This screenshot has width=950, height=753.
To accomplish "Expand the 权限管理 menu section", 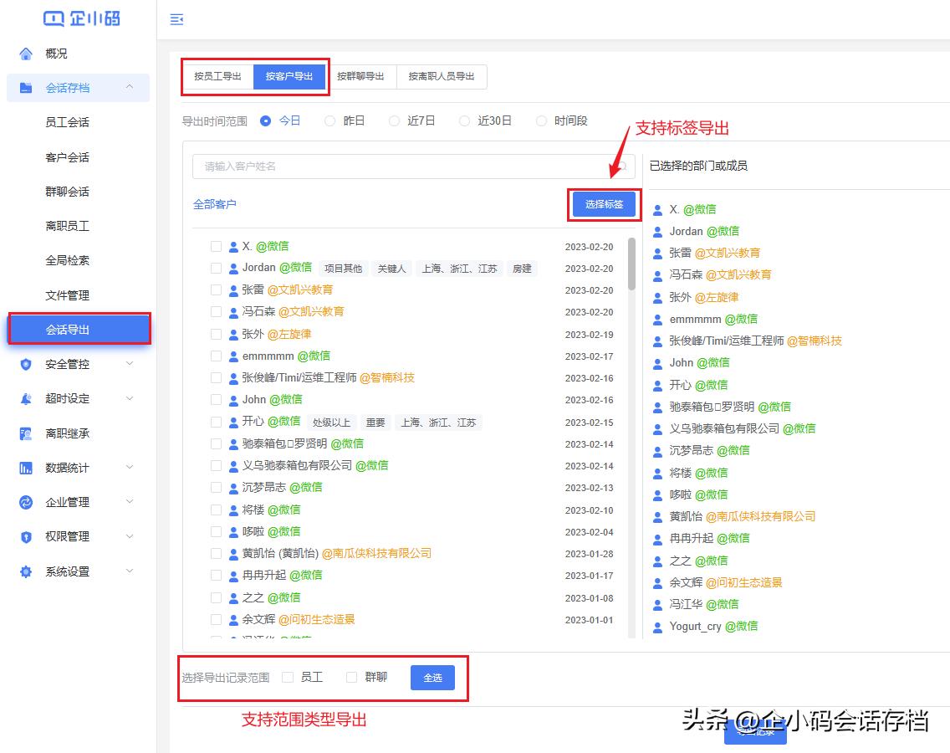I will [x=130, y=536].
